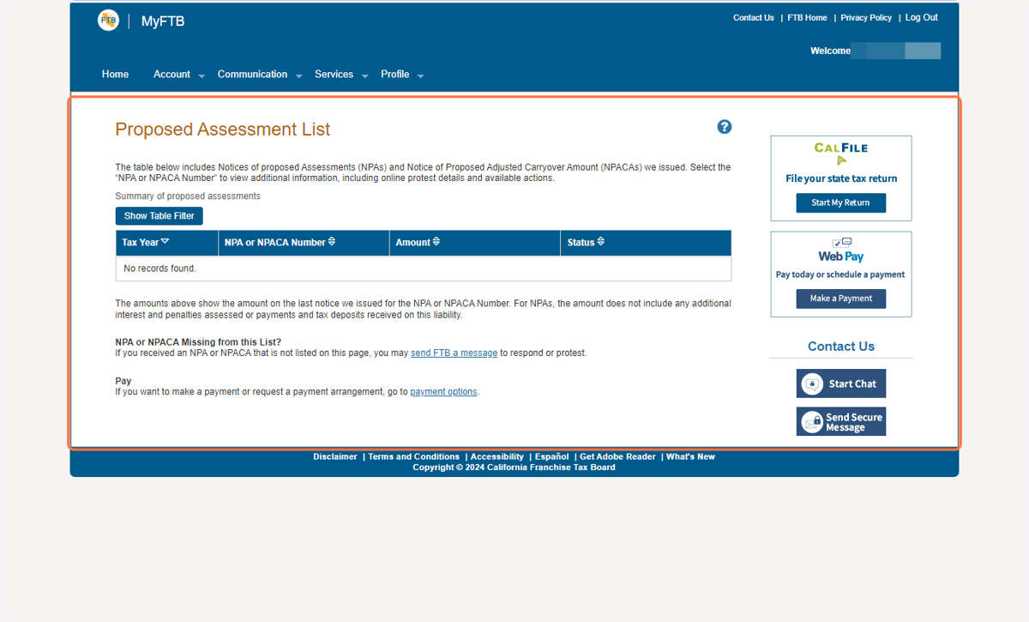Click 'Pay today or schedule a payment' text
The image size is (1029, 622).
840,275
